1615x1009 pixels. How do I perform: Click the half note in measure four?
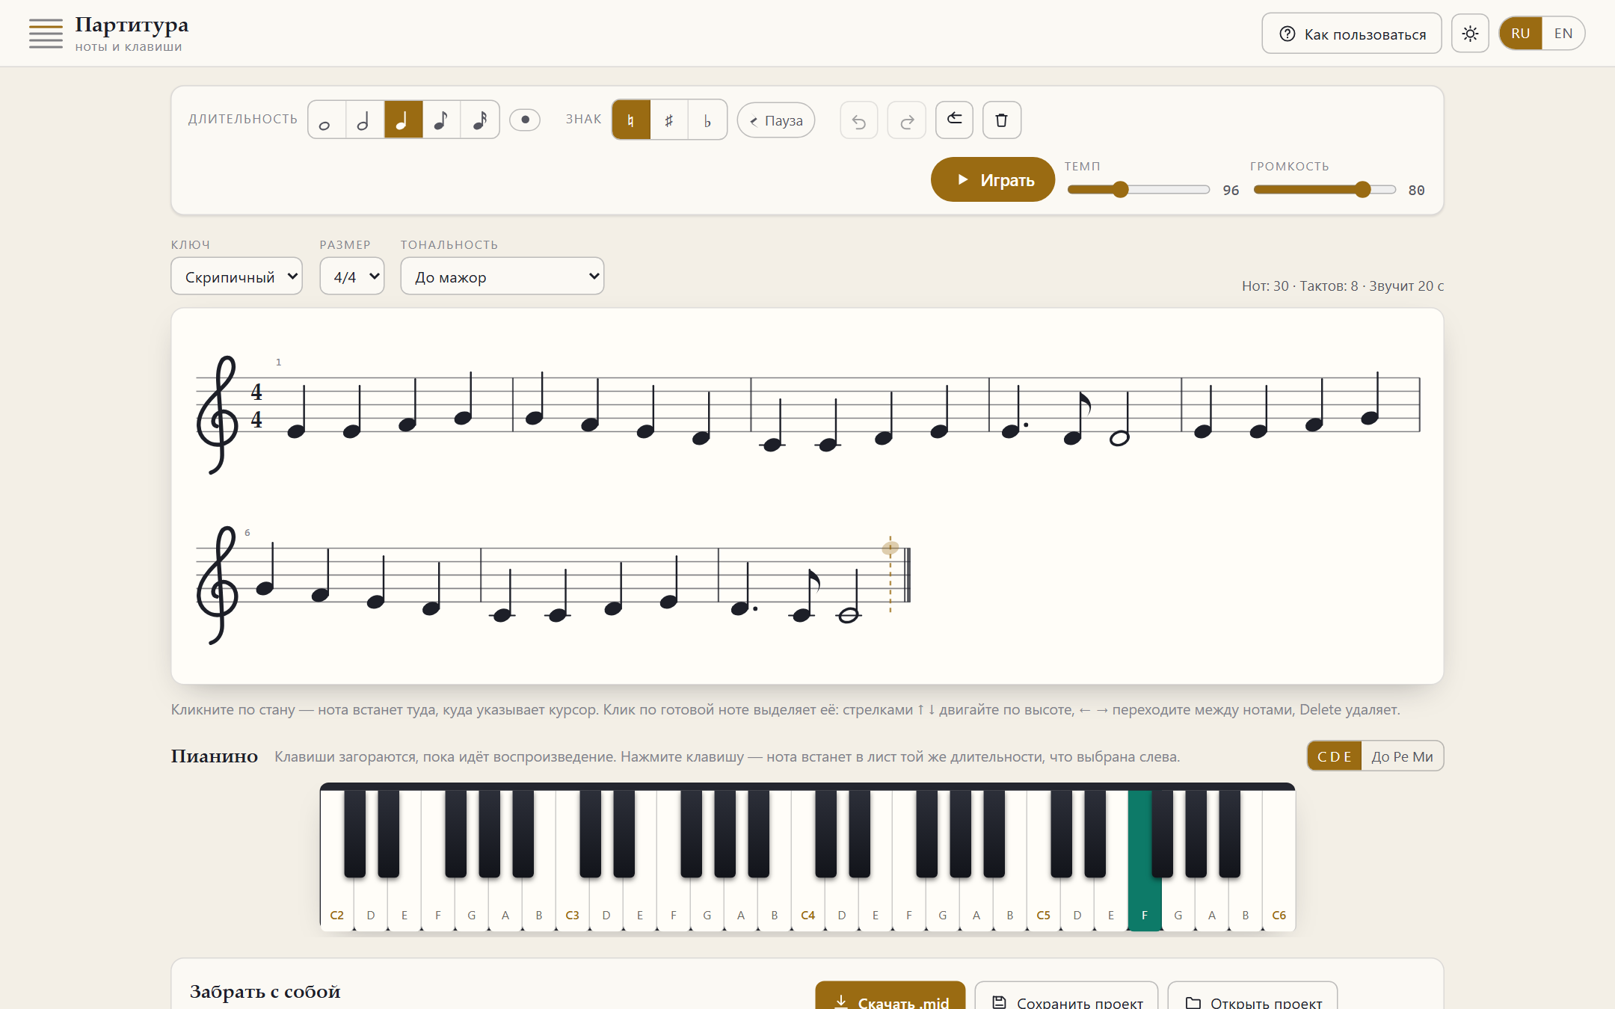[1119, 438]
